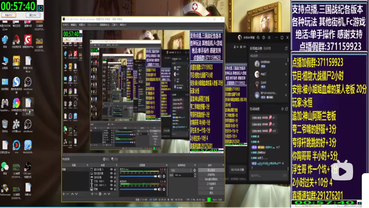The image size is (369, 208).
Task: Increase transition duration with up arrow
Action: [x=195, y=174]
